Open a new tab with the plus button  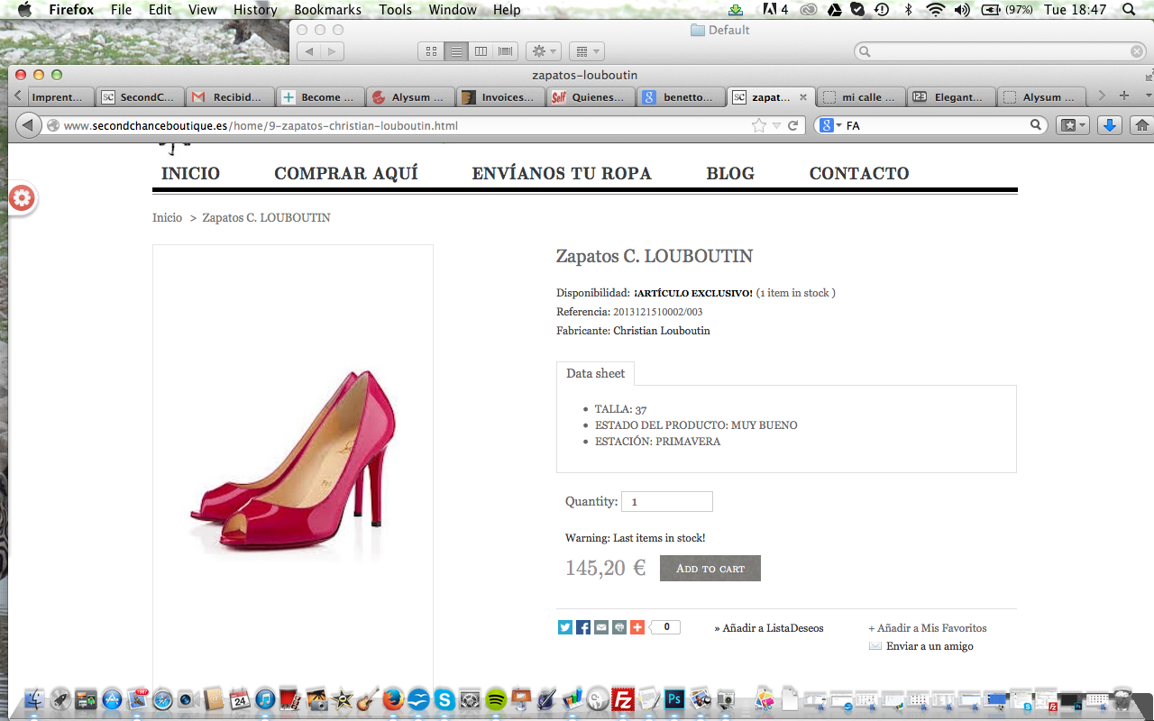[1123, 96]
